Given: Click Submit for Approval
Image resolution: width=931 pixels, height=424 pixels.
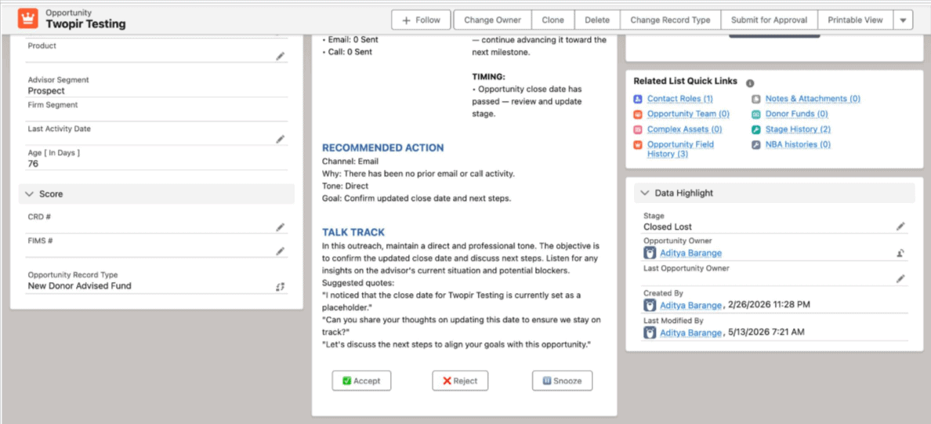Looking at the screenshot, I should 769,20.
